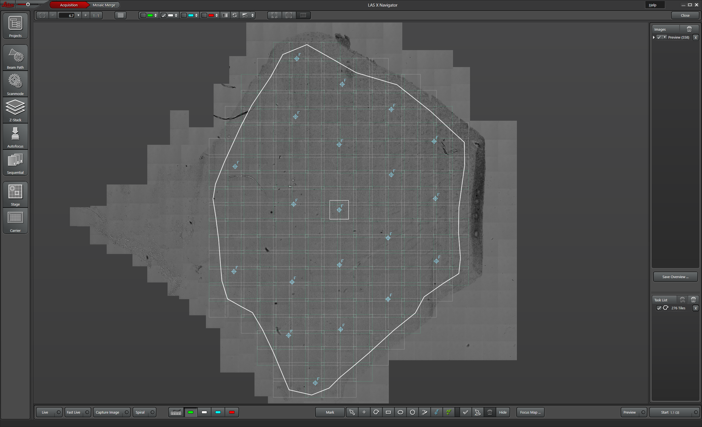The height and width of the screenshot is (427, 702).
Task: Open the Help menu
Action: [652, 5]
